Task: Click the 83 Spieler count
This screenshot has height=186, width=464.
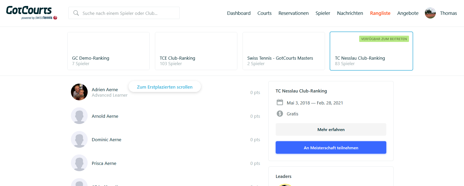Action: click(345, 64)
